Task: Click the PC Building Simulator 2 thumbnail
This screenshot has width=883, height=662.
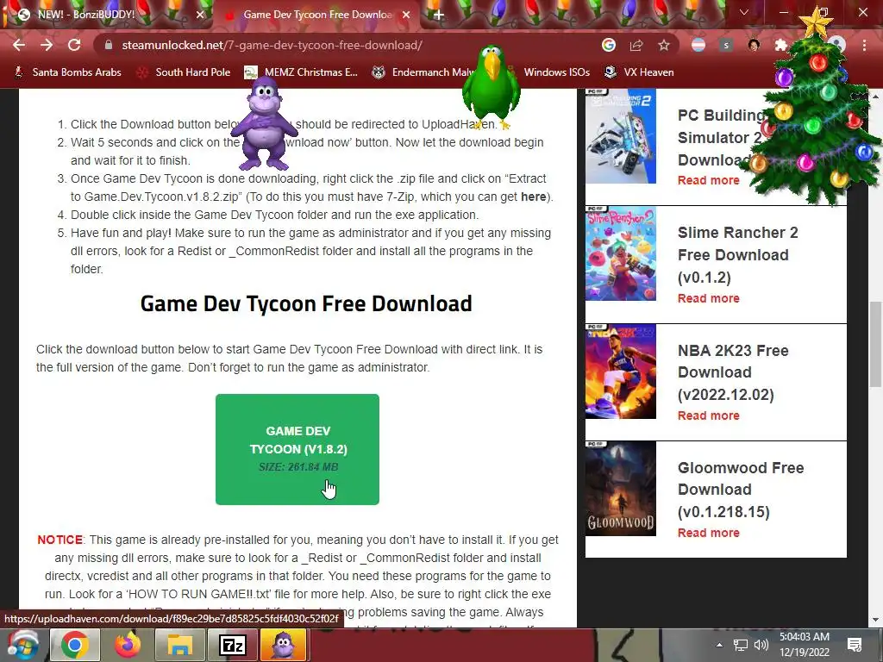Action: pos(621,135)
